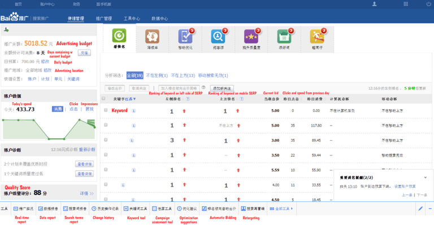434x225 pixels.
Task: Show 点击 clicks in account chart
Action: [x=73, y=109]
